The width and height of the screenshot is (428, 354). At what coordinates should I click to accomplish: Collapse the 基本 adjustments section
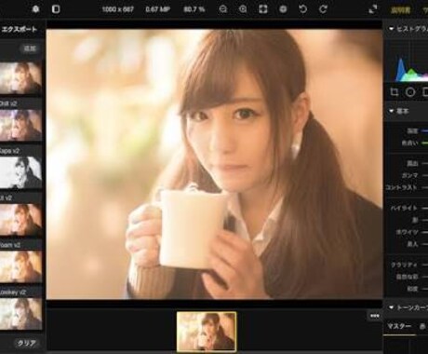[x=392, y=111]
